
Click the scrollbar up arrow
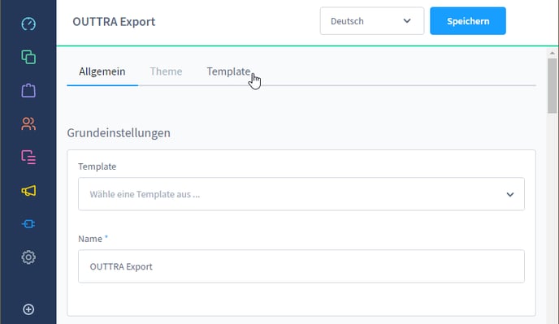pyautogui.click(x=552, y=53)
